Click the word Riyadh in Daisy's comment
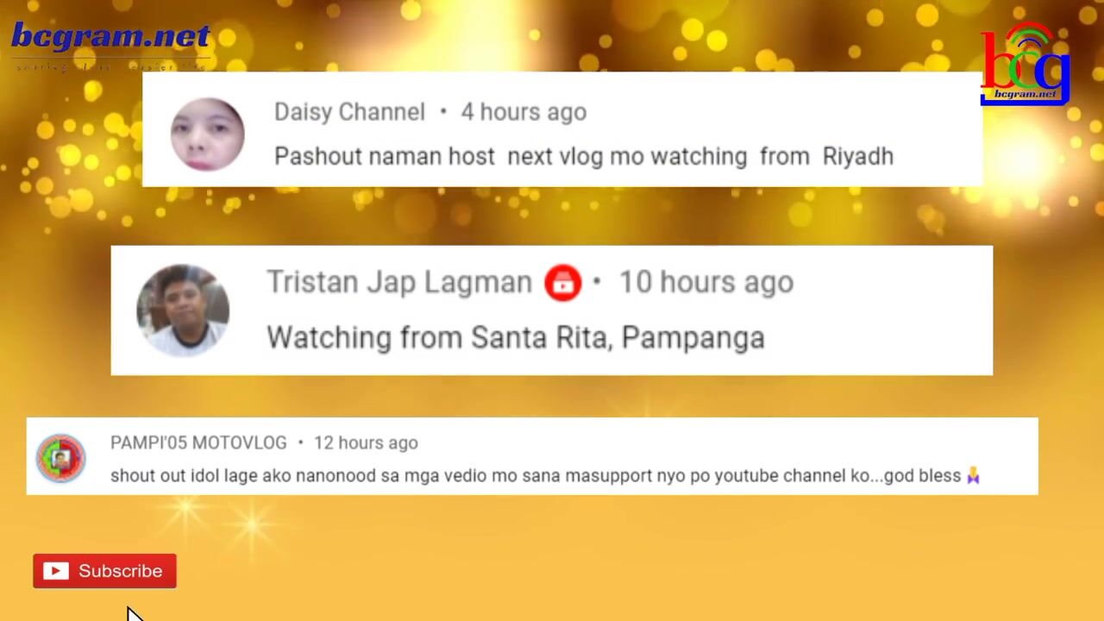The image size is (1104, 621). pos(857,157)
